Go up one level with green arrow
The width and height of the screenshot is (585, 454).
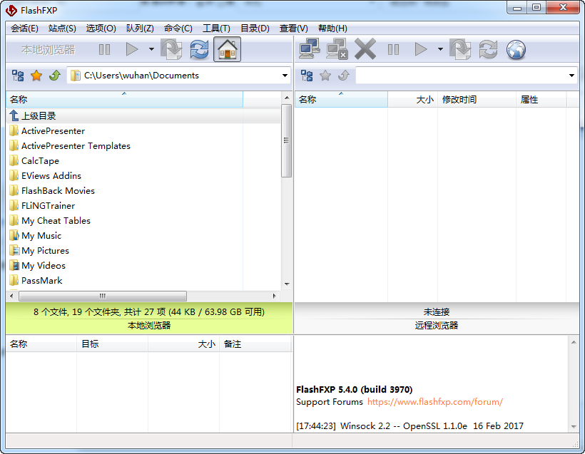pyautogui.click(x=54, y=76)
